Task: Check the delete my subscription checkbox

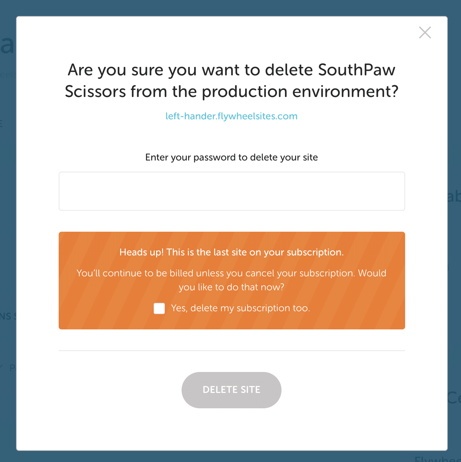Action: (x=159, y=308)
